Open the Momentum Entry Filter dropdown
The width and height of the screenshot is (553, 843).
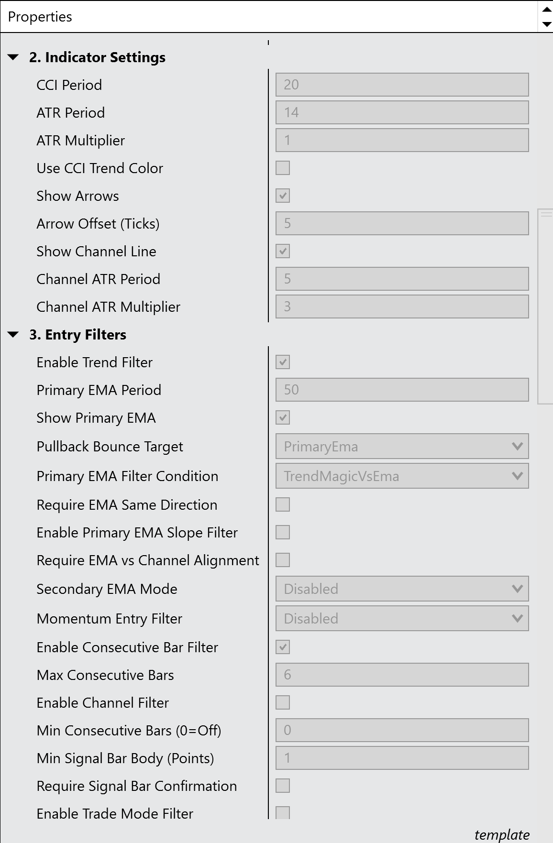click(402, 619)
